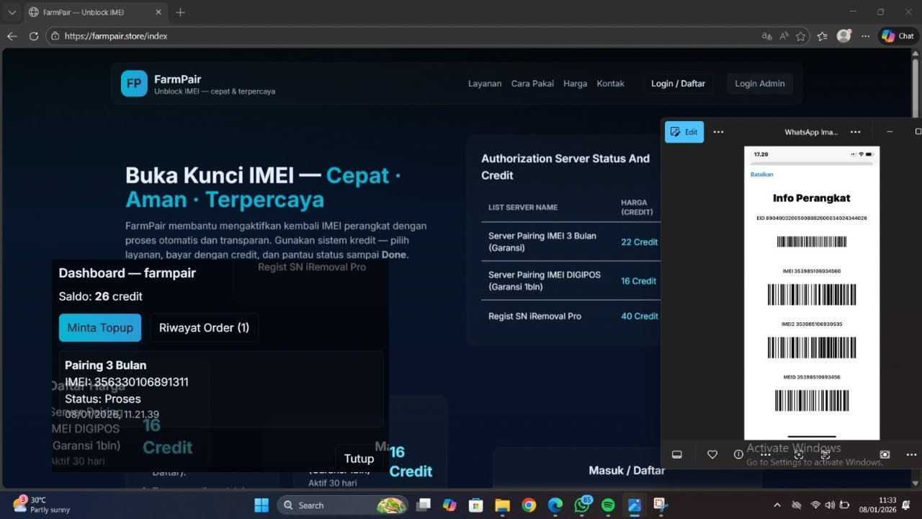The height and width of the screenshot is (519, 922).
Task: Open Windows Start menu
Action: tap(261, 505)
